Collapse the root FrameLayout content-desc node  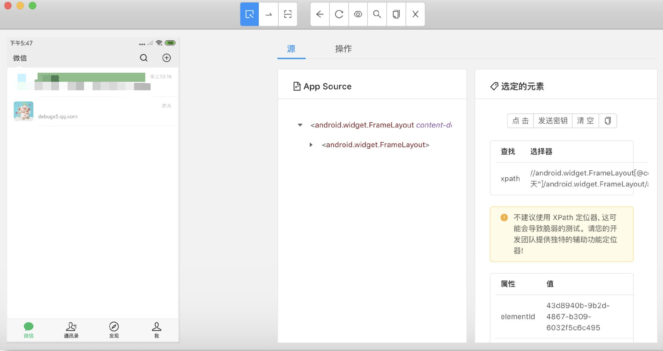click(300, 125)
